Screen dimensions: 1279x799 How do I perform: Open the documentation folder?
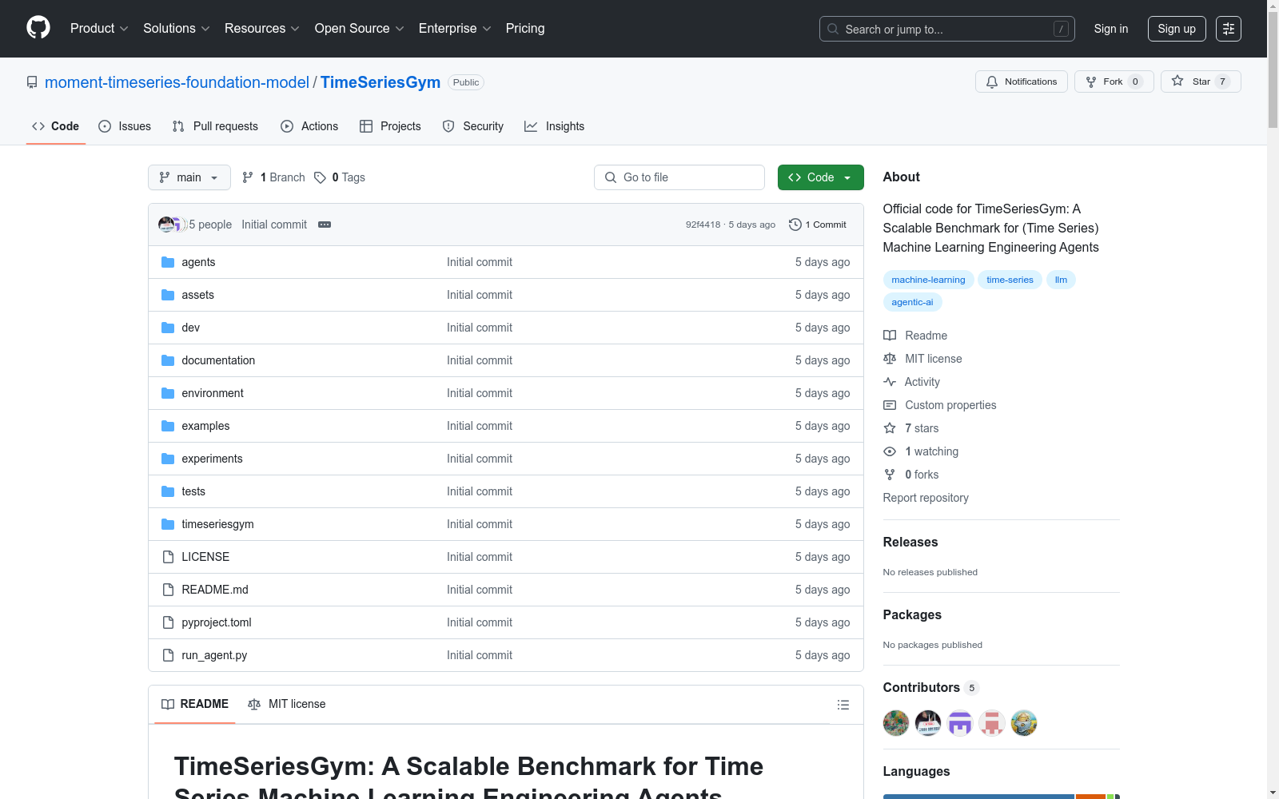218,360
